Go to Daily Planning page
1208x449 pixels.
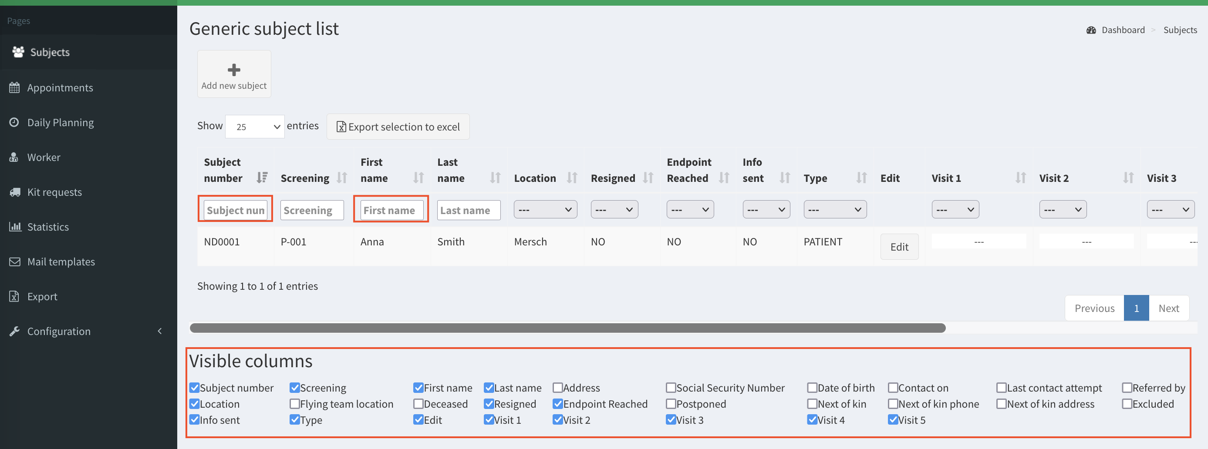click(x=61, y=122)
